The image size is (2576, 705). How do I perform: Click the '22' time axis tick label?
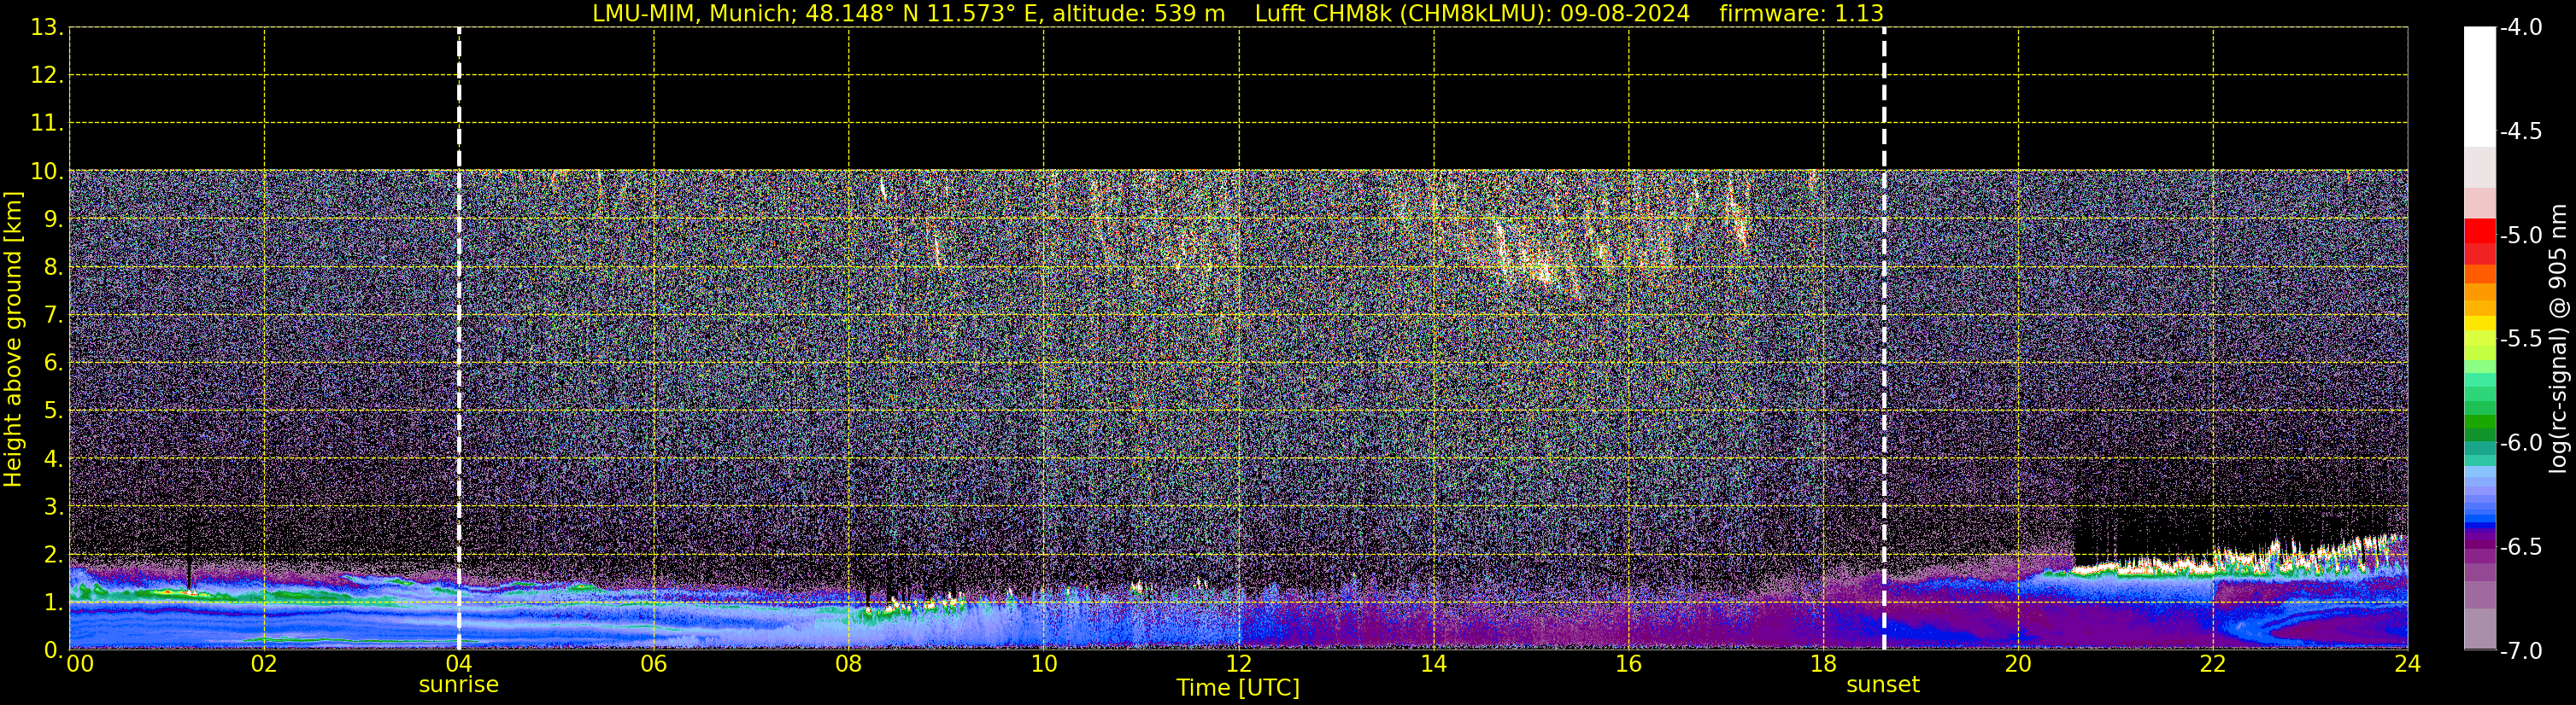2213,664
